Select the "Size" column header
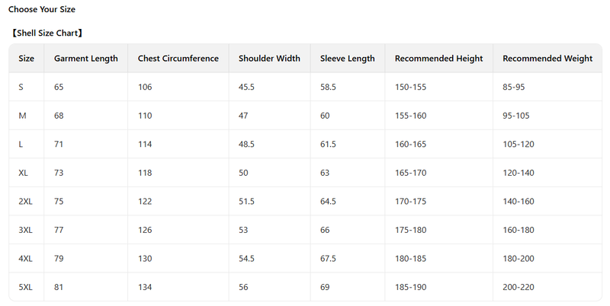This screenshot has width=610, height=306. (27, 59)
